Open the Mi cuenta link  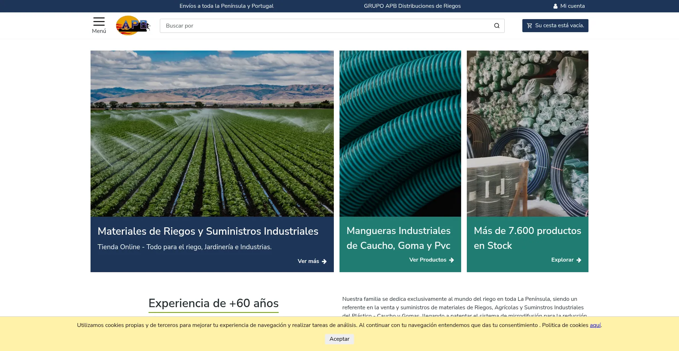pos(572,6)
